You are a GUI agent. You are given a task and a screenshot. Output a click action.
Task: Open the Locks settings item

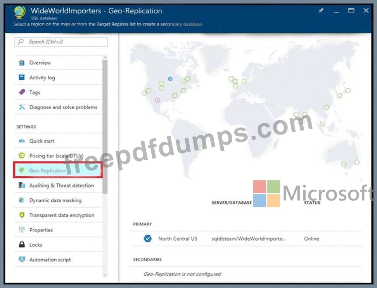(59, 245)
